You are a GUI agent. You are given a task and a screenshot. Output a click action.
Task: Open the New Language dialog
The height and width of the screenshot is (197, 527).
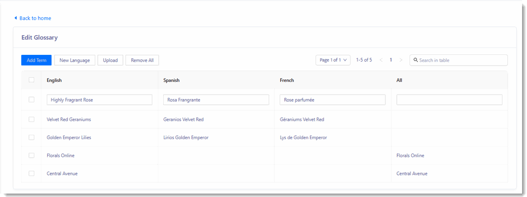click(75, 60)
